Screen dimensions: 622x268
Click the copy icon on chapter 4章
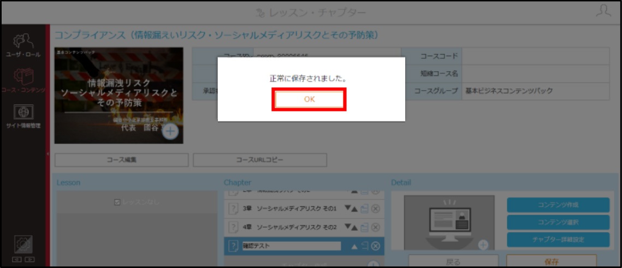[x=365, y=227]
